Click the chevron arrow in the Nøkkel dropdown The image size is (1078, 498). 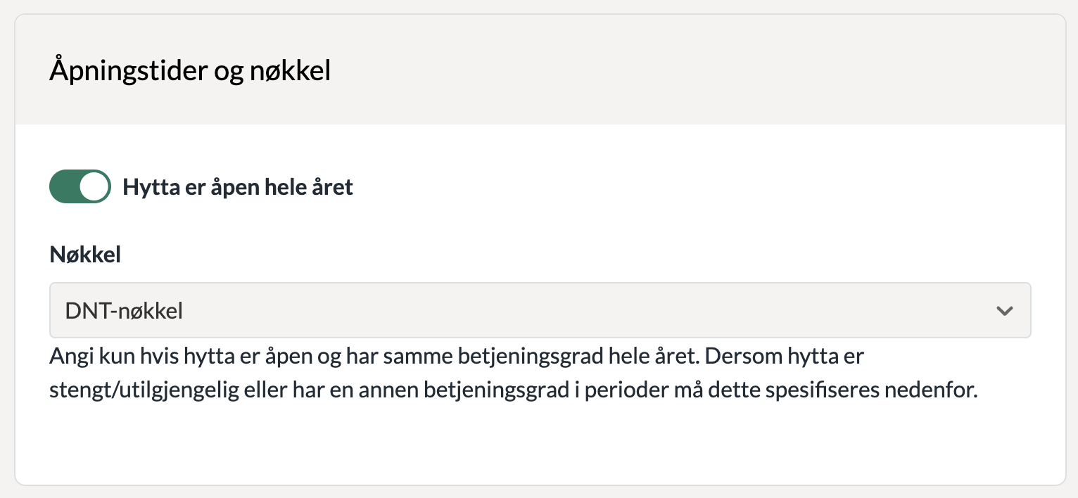coord(1004,311)
